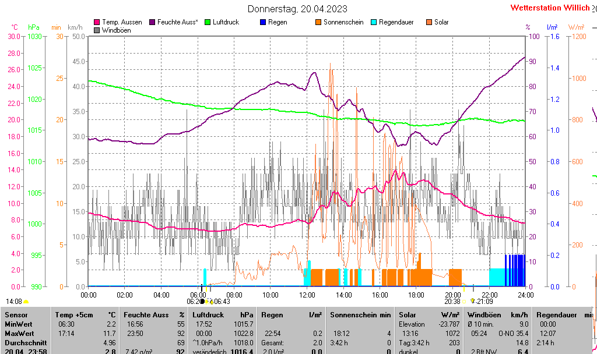Viewport: 597px width, 354px height.
Task: Click the sunset icon after 20:38
Action: point(463,302)
